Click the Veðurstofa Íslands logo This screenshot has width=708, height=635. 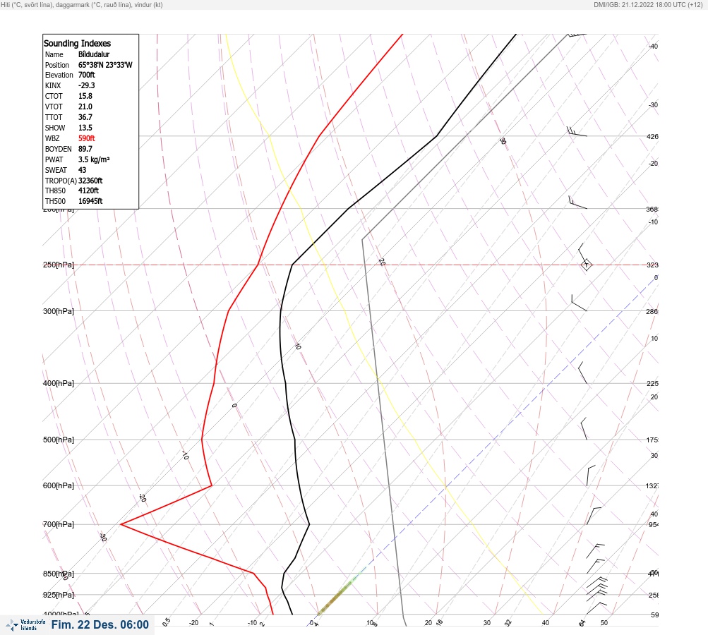pyautogui.click(x=25, y=624)
